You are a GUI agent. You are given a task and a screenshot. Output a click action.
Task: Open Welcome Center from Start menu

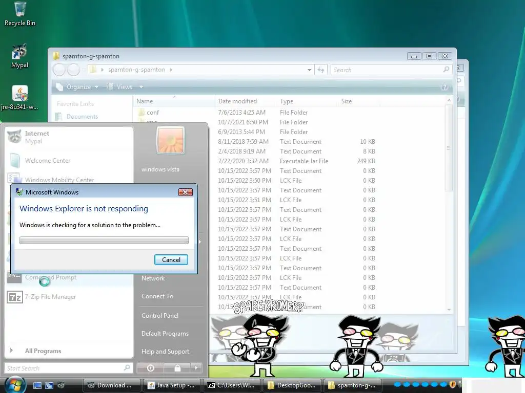pos(69,160)
